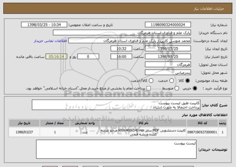Open the اطلاعات تماس خریدار link

[50, 41]
